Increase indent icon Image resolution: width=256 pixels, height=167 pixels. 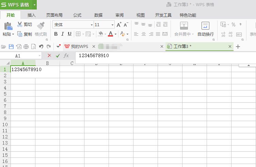point(165,24)
